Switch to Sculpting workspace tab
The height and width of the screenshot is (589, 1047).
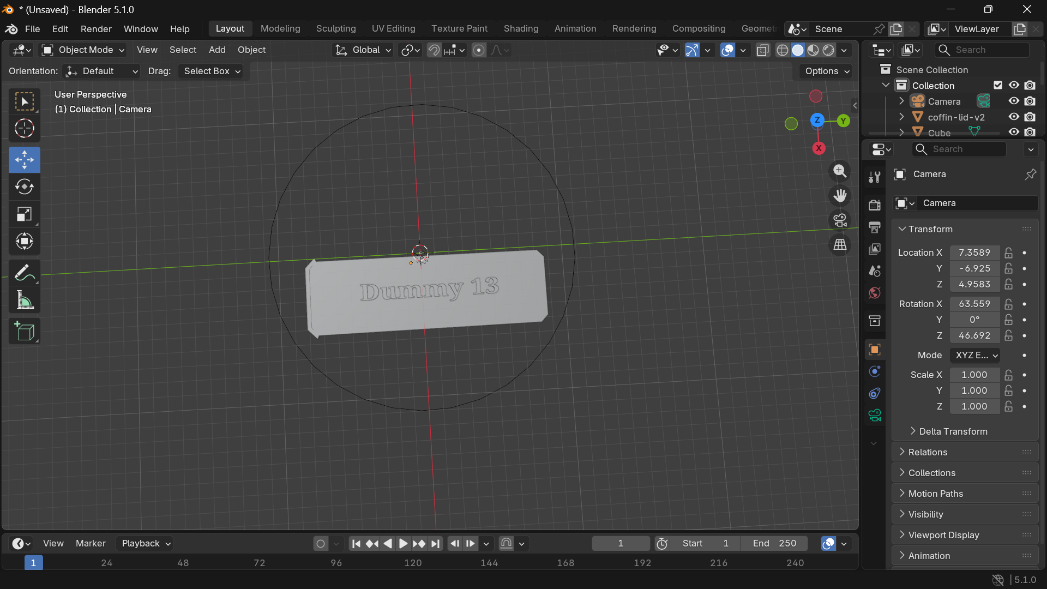[x=336, y=28]
